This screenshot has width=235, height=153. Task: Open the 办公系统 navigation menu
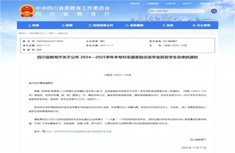point(201,25)
